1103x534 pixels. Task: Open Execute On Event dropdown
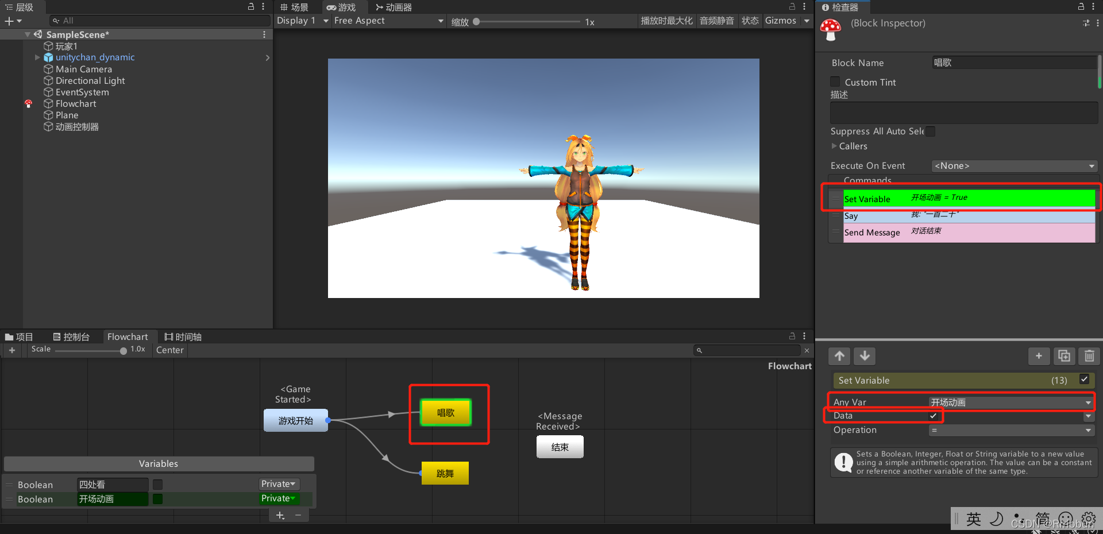1014,166
